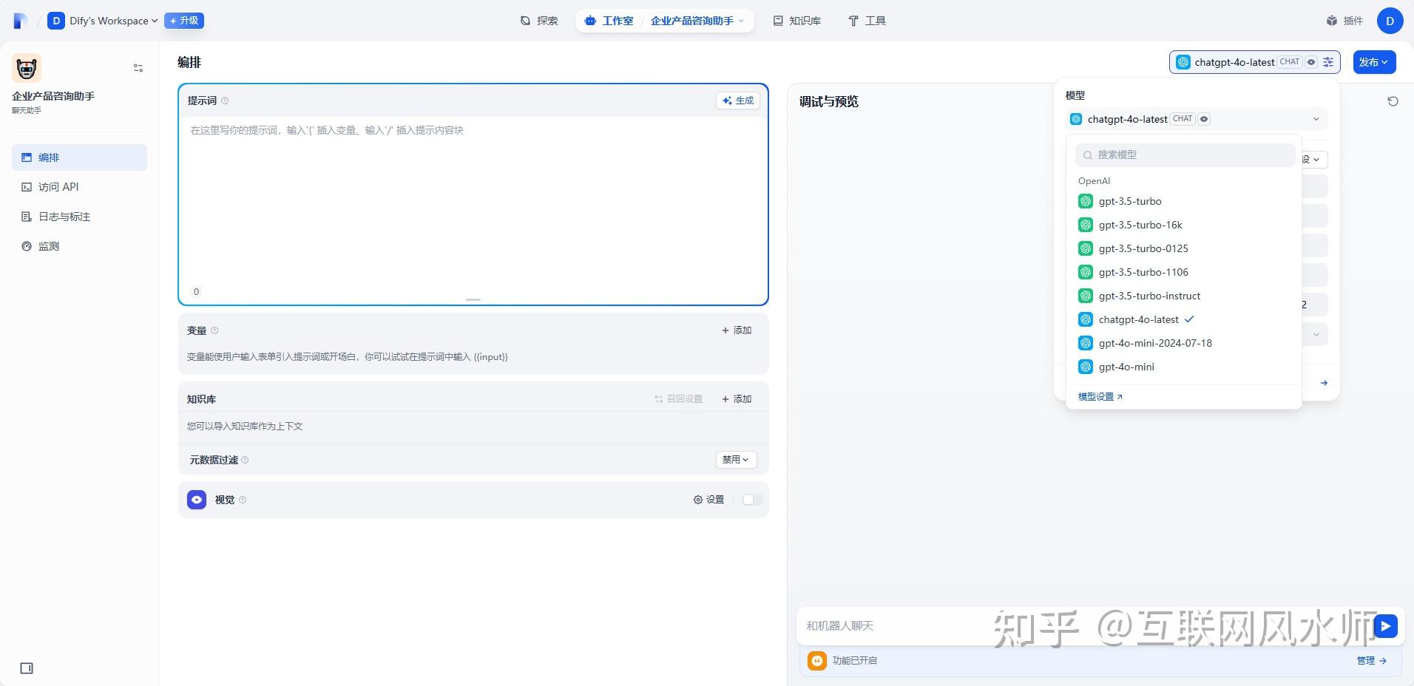Screen dimensions: 1414x686
Task: Open header chatgpt-4o-latest model button
Action: [x=1254, y=62]
